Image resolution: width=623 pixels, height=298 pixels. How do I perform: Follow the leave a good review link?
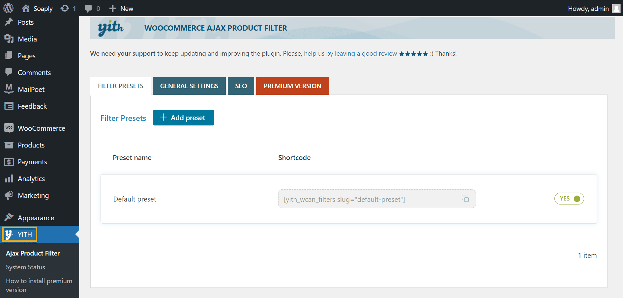[x=350, y=53]
